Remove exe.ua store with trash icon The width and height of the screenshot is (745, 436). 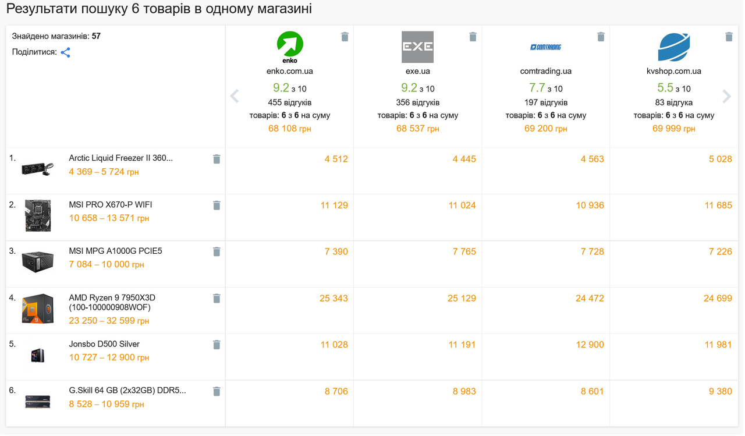coord(473,37)
